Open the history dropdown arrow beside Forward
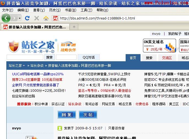The width and height of the screenshot is (189, 139). tap(20, 18)
